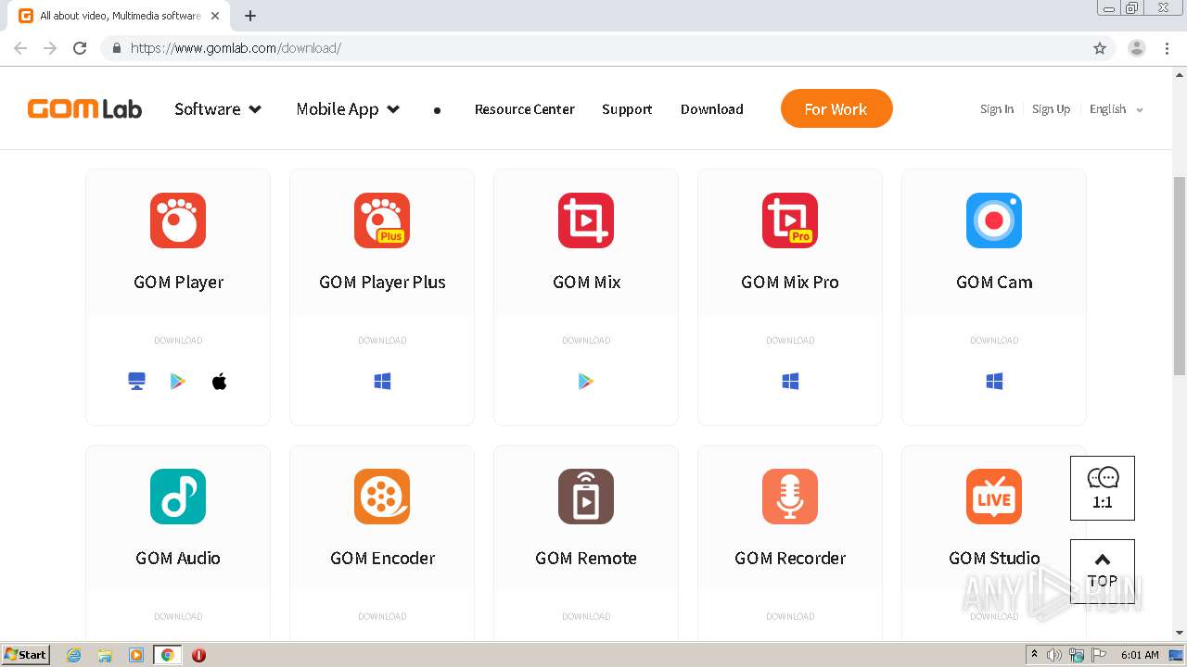The width and height of the screenshot is (1187, 667).
Task: Open Resource Center in the nav
Action: tap(525, 109)
